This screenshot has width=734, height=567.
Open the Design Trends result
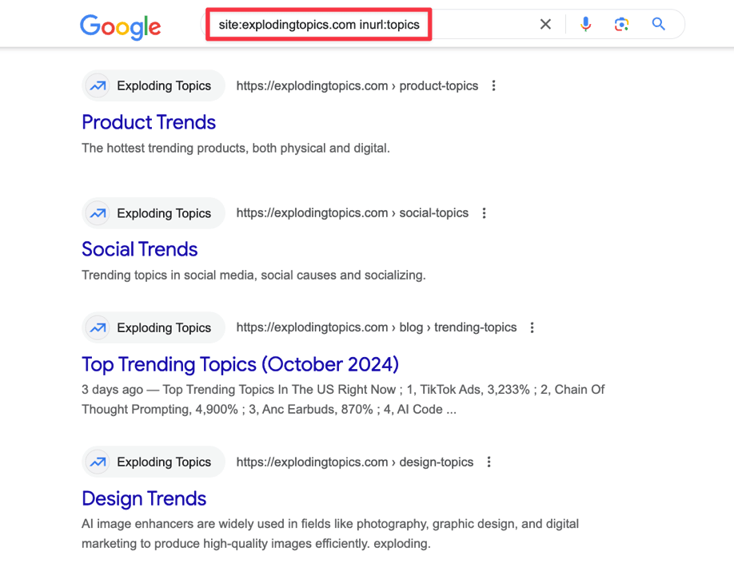tap(144, 498)
